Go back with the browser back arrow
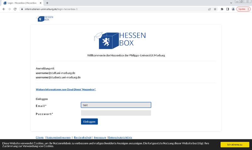The height and width of the screenshot is (150, 252). point(4,9)
